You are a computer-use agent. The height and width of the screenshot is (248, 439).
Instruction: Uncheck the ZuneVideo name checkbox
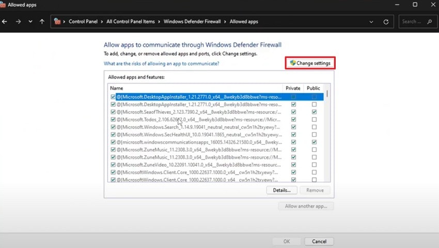point(113,164)
